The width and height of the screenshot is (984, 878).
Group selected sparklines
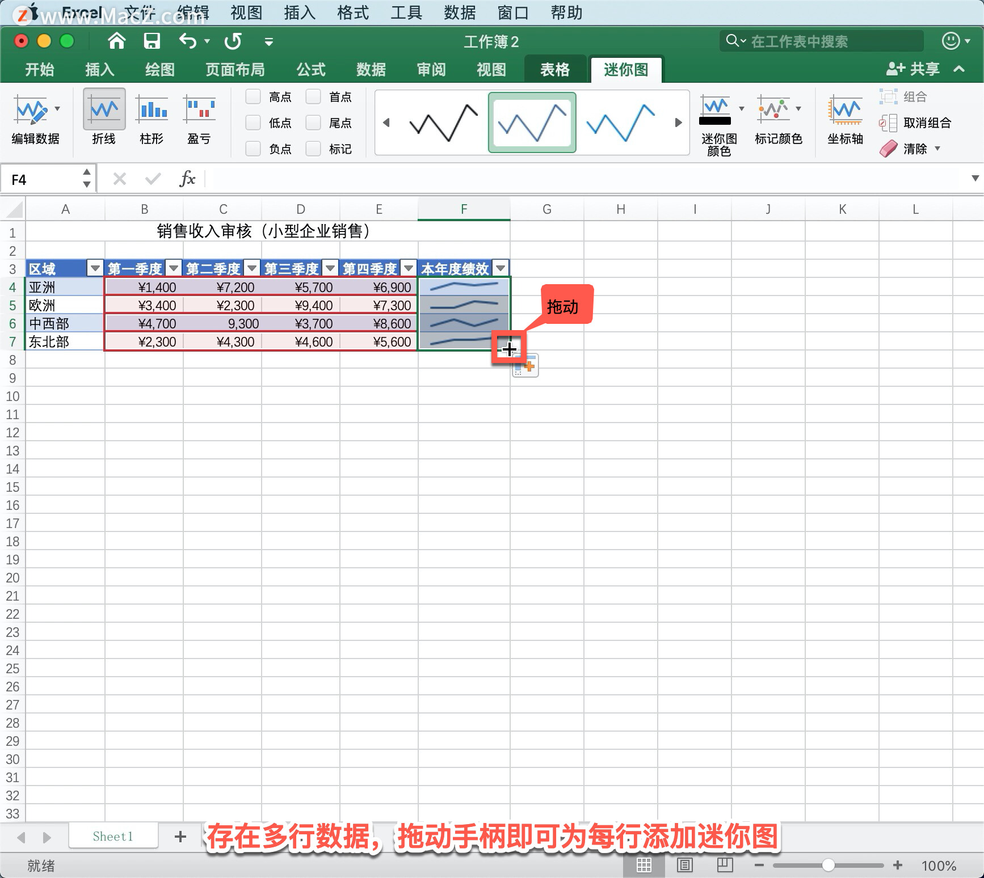(903, 96)
